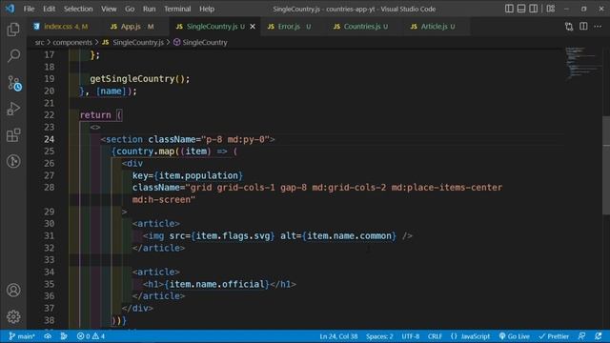Click Prettier in the status bar
Viewport: 610px width, 343px height.
554,336
